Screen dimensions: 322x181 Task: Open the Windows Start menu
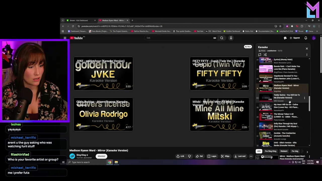(x=63, y=162)
